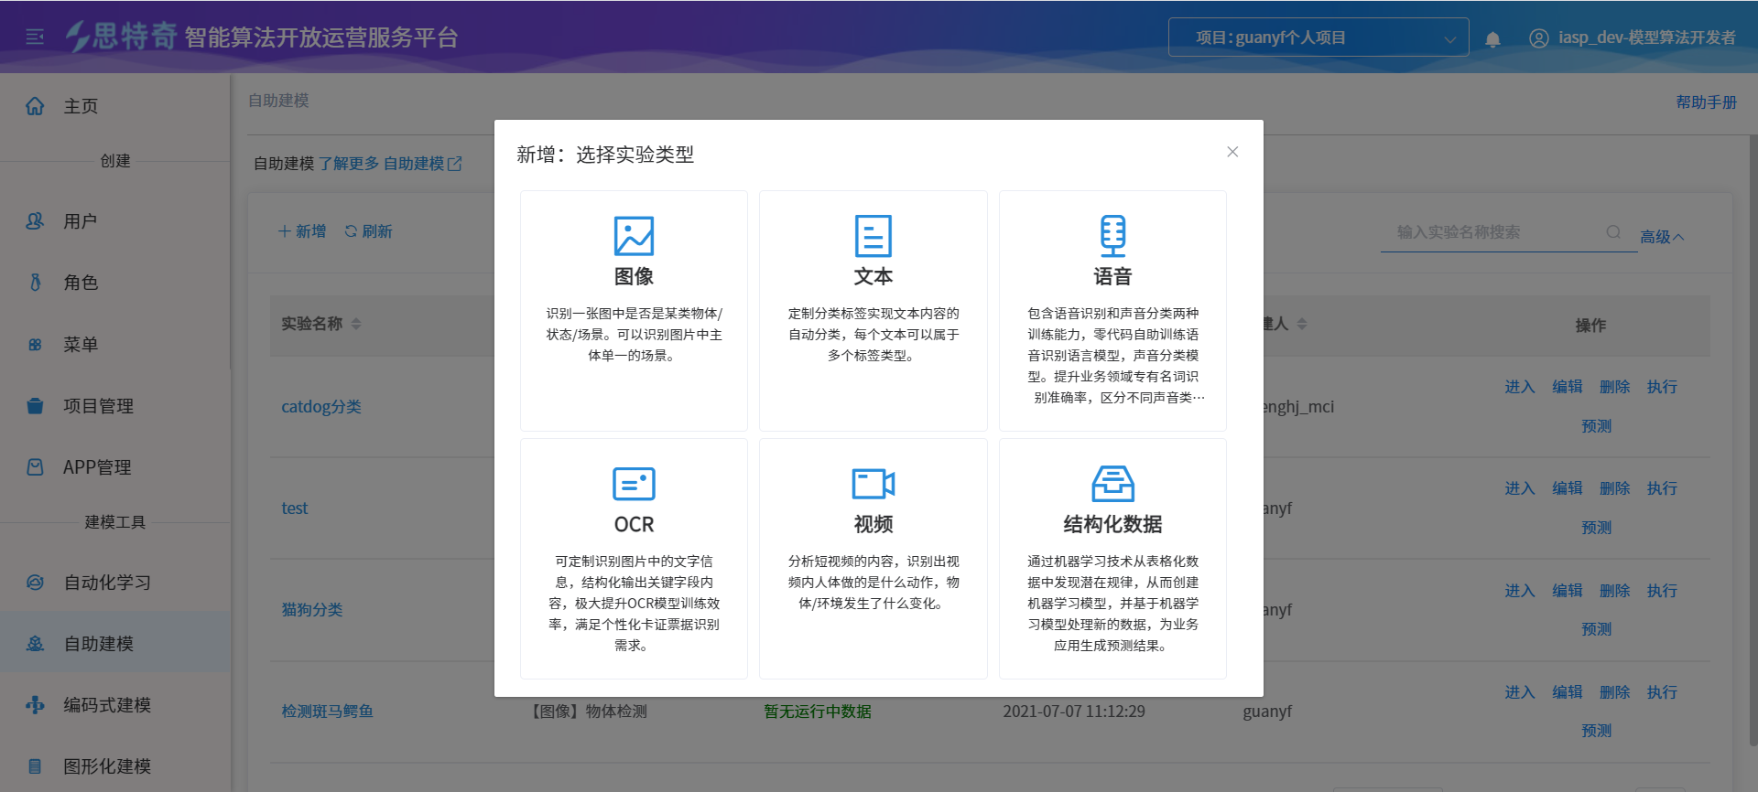Select the OCR experiment type icon
1758x792 pixels.
click(634, 484)
